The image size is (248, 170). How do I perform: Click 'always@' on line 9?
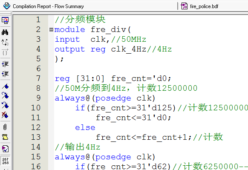coord(72,98)
